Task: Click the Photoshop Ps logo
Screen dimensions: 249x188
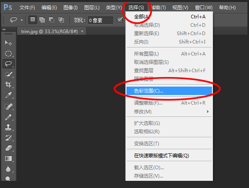Action: (8, 7)
